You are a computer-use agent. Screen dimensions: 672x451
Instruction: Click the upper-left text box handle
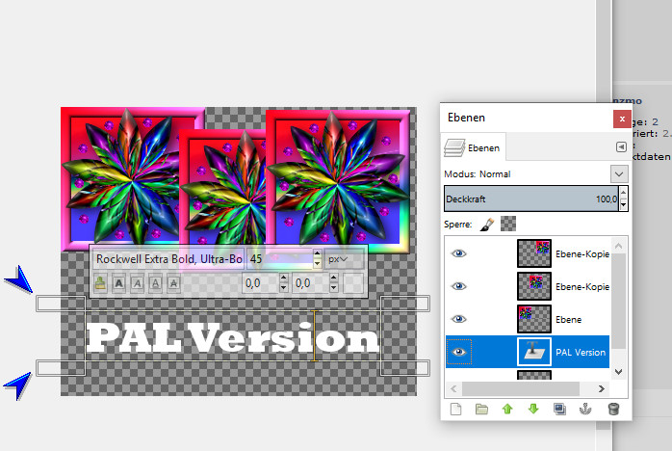coord(61,304)
